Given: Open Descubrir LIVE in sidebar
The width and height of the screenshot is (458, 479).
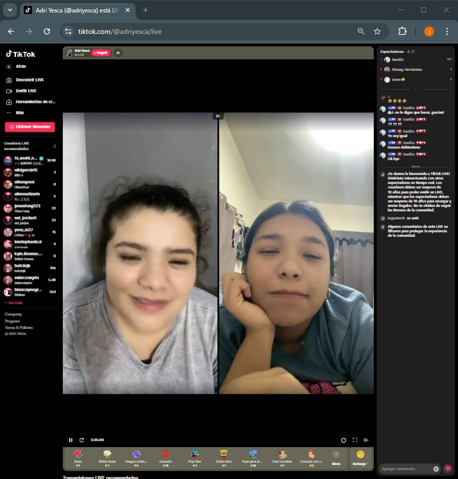Looking at the screenshot, I should click(x=29, y=80).
